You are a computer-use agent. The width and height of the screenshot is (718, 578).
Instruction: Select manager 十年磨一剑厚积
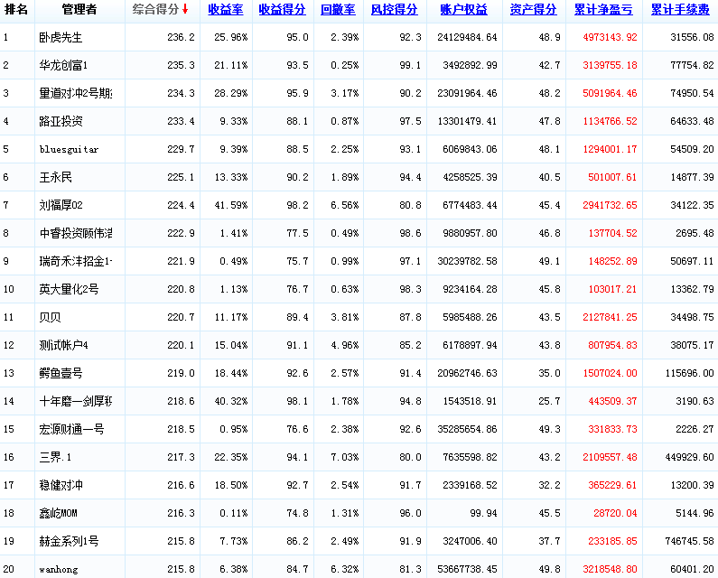coord(76,401)
